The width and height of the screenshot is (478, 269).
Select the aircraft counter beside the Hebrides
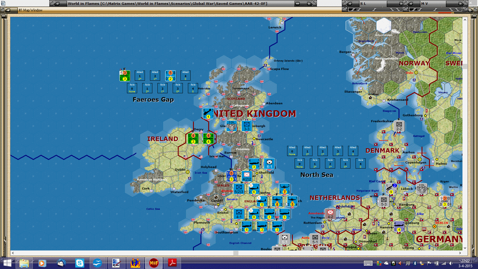[x=208, y=114]
